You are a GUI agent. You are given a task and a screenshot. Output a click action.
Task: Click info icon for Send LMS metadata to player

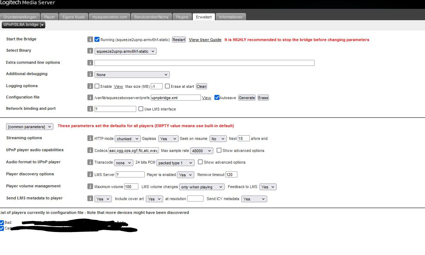pos(90,199)
